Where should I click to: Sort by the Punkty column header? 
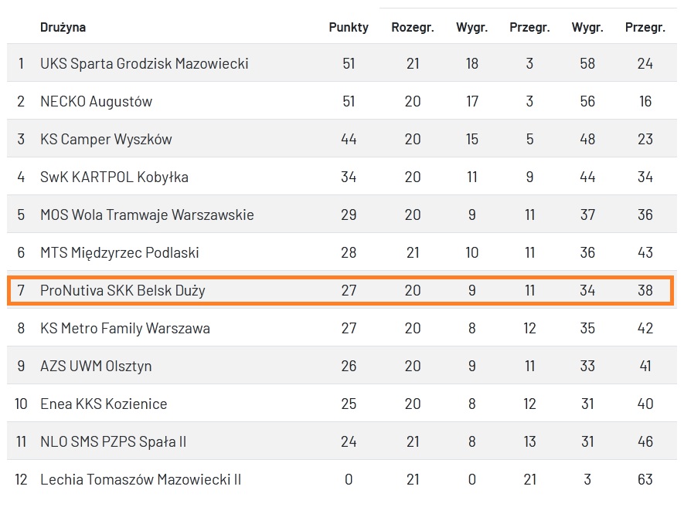[x=349, y=27]
